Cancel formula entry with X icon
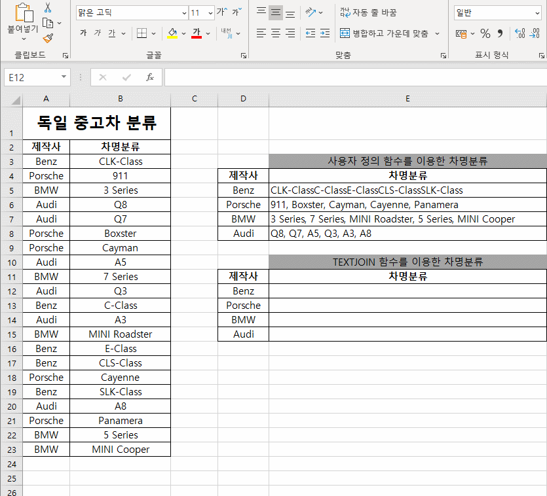The height and width of the screenshot is (496, 547). coord(103,77)
